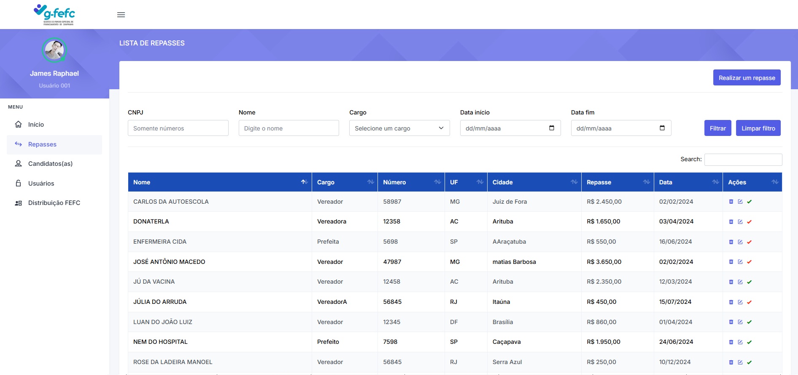Click calendar icon in Data fim field
Screen dimensions: 798x375
(x=662, y=128)
